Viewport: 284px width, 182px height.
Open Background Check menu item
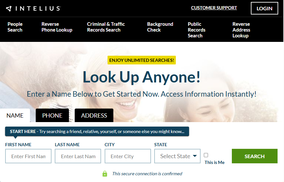tap(160, 27)
